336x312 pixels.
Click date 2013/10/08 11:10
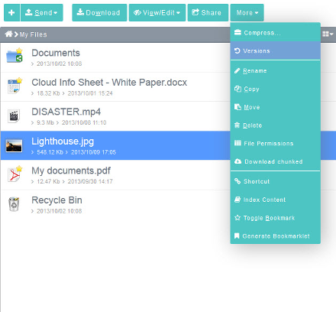[x=84, y=122]
